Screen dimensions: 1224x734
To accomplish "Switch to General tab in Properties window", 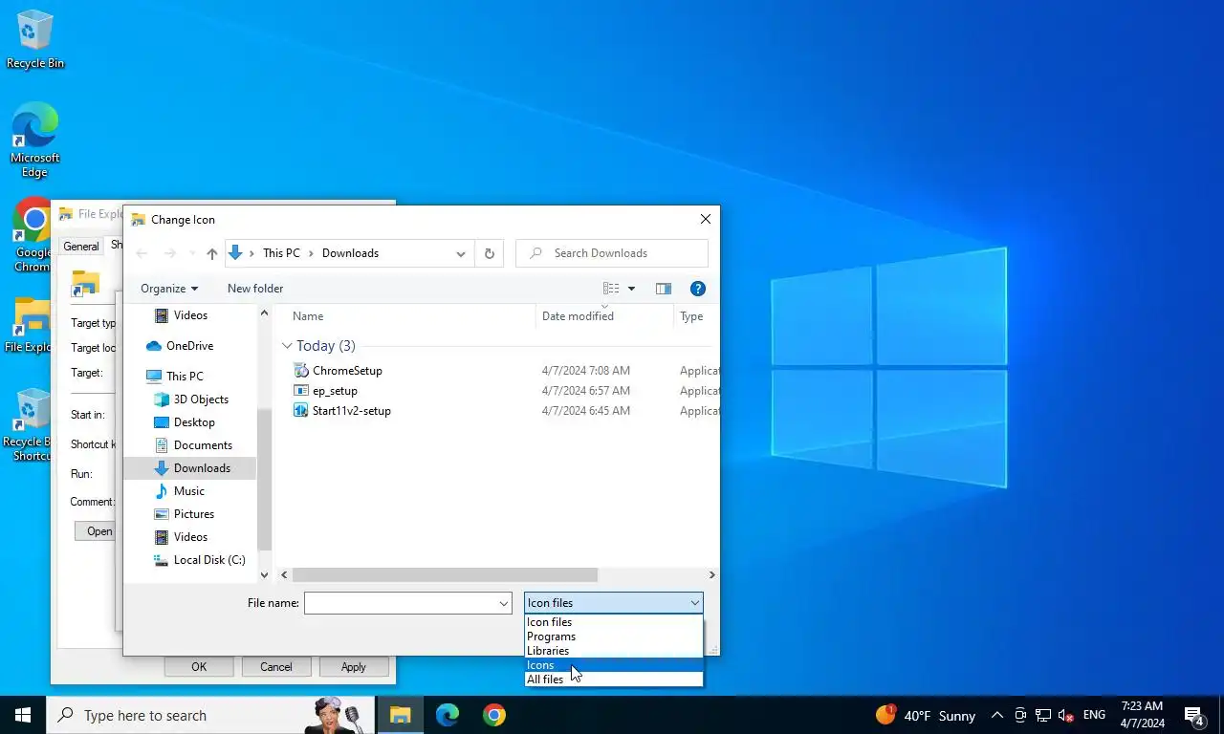I will [81, 247].
